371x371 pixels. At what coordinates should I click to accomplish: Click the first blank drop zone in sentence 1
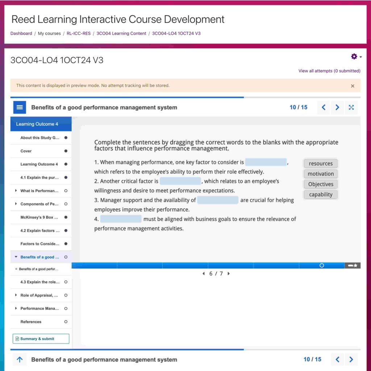pyautogui.click(x=266, y=162)
